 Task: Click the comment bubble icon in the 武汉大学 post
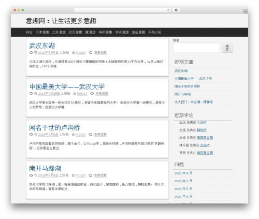tap(92, 94)
